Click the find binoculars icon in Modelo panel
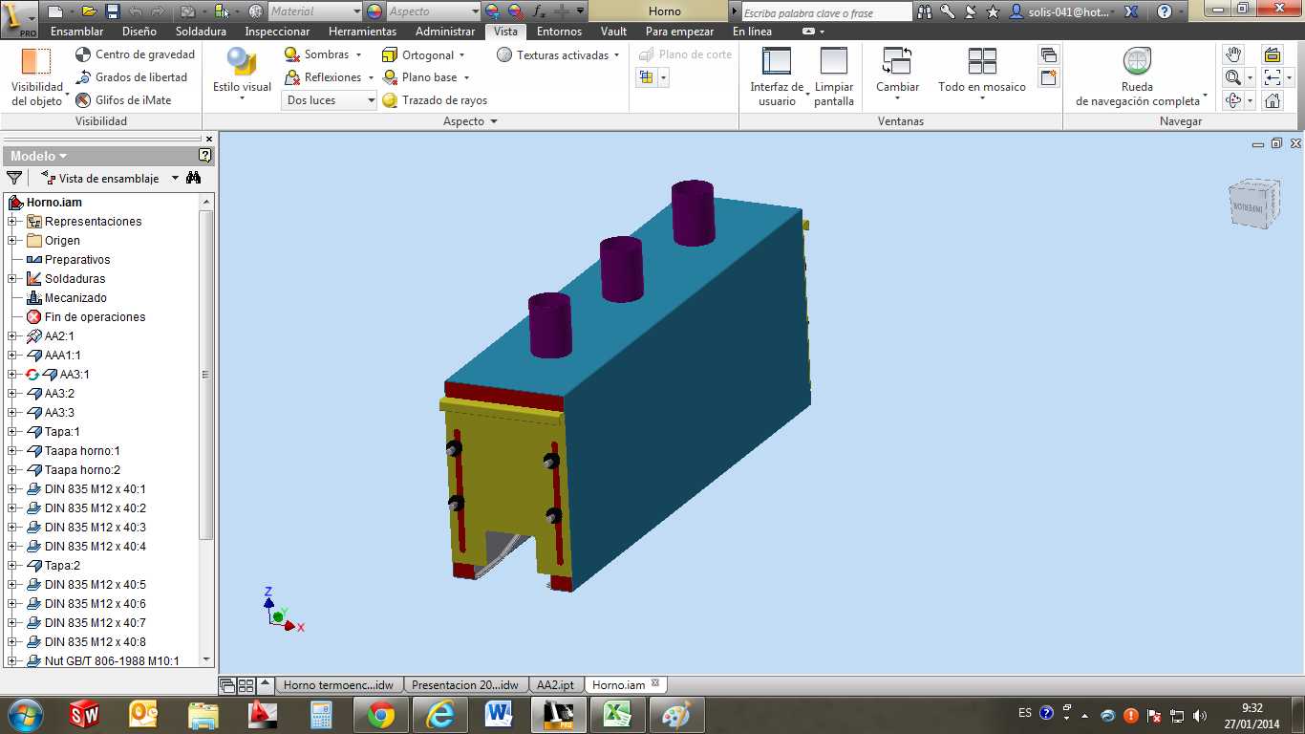The image size is (1305, 734). click(x=194, y=178)
